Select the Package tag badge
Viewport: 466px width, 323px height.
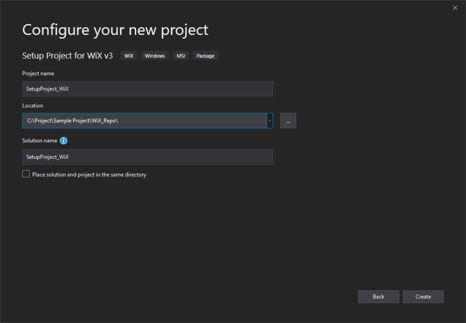coord(205,56)
